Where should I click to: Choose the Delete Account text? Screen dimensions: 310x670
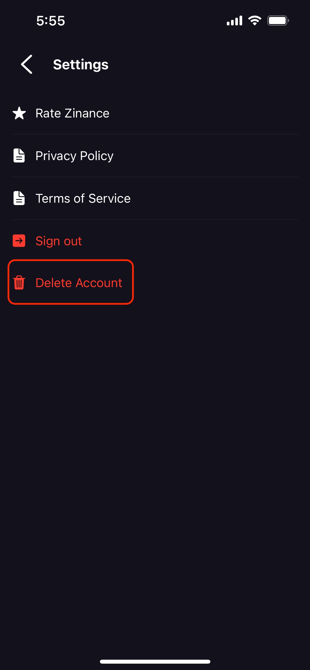pyautogui.click(x=79, y=283)
